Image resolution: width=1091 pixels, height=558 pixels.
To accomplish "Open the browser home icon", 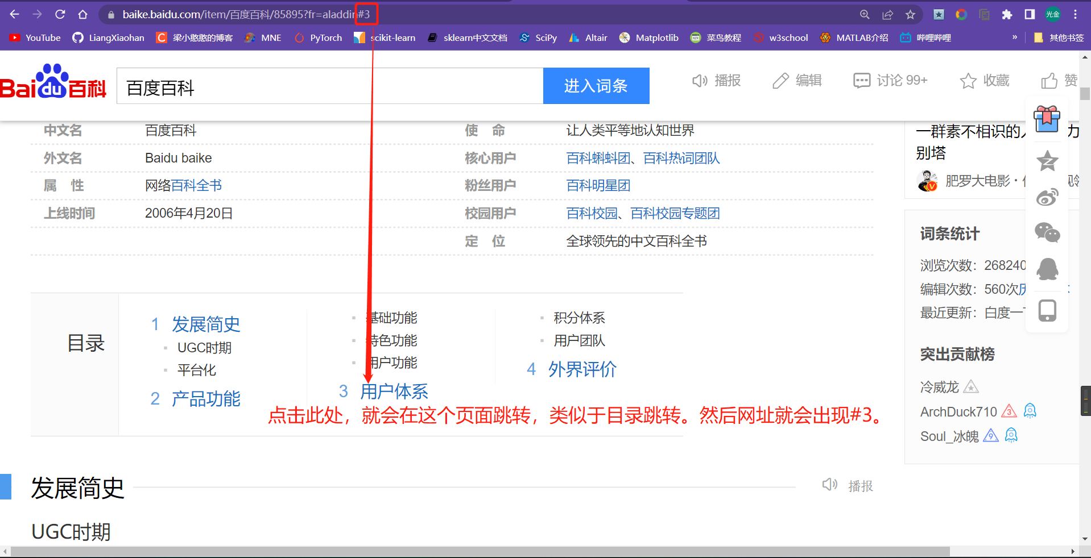I will pyautogui.click(x=83, y=14).
